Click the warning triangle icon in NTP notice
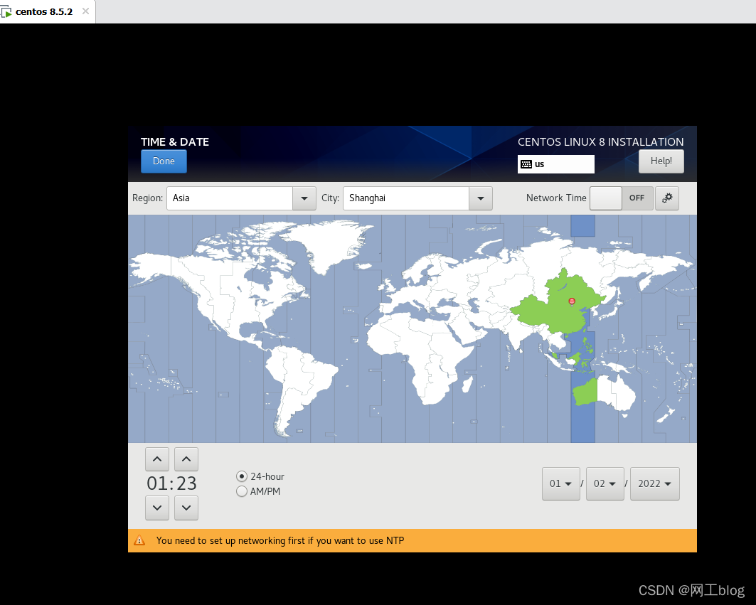Image resolution: width=756 pixels, height=605 pixels. [x=139, y=540]
